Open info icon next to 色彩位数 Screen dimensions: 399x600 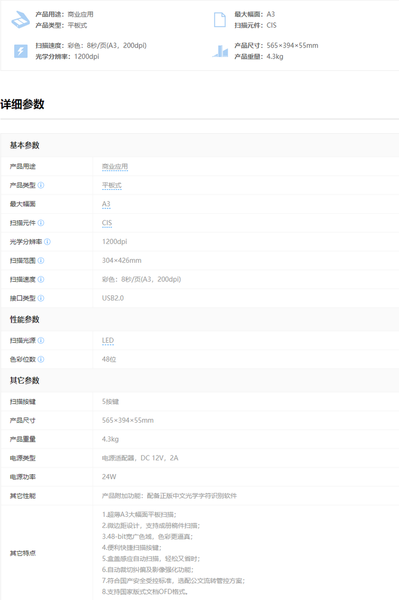click(x=41, y=359)
